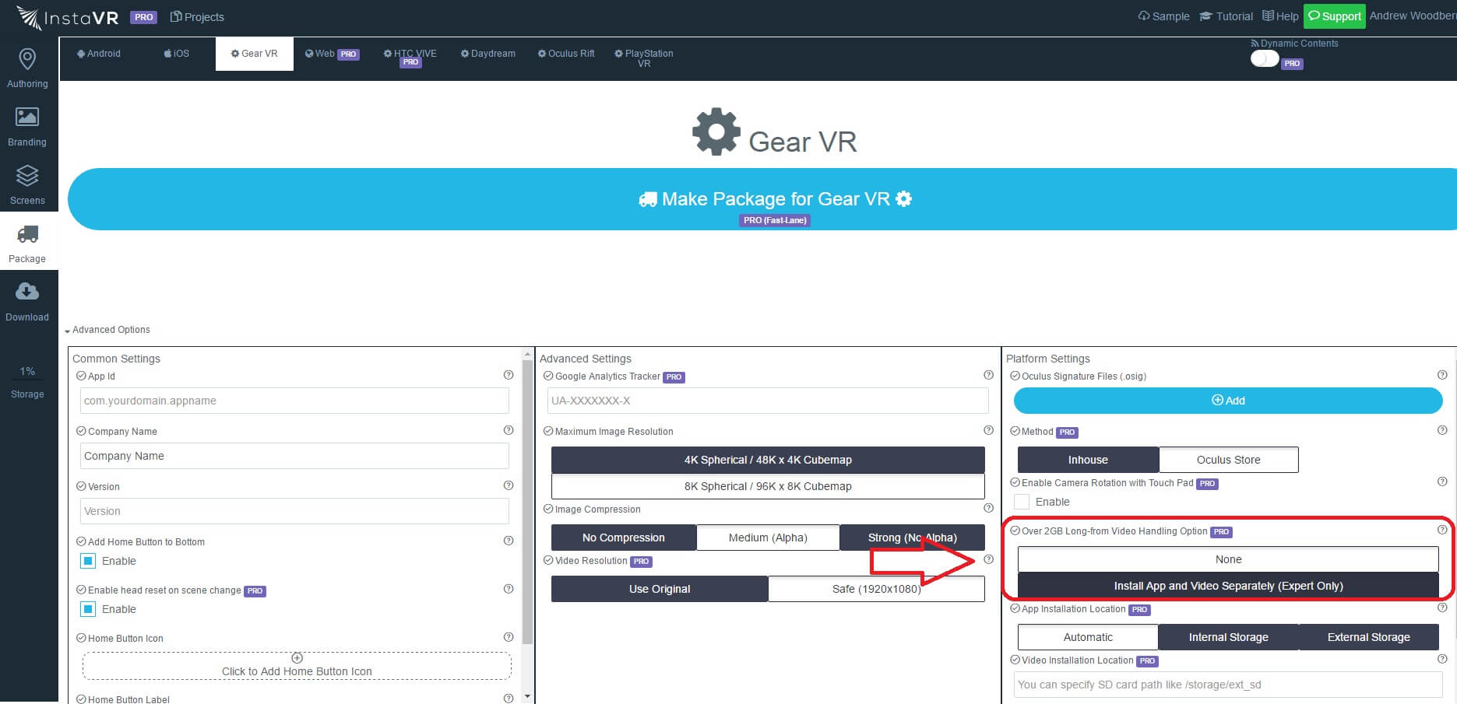Select No Compression image option
1457x704 pixels.
pos(624,538)
